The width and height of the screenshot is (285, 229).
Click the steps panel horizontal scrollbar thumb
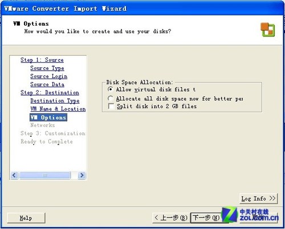pos(45,175)
